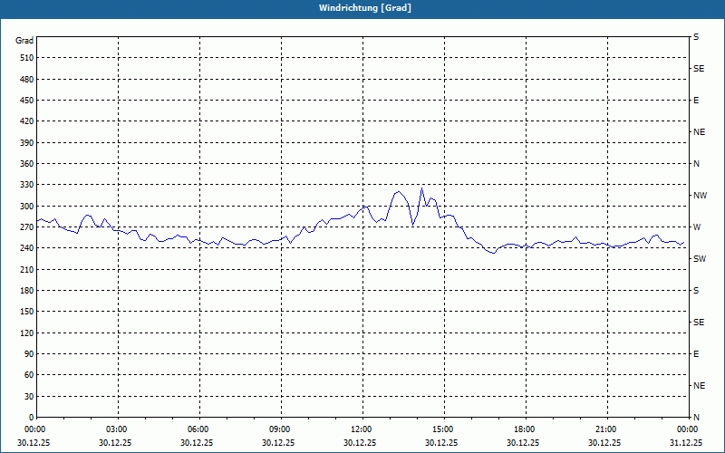Select the W compass label on the right axis
Image resolution: width=725 pixels, height=453 pixels.
[697, 227]
